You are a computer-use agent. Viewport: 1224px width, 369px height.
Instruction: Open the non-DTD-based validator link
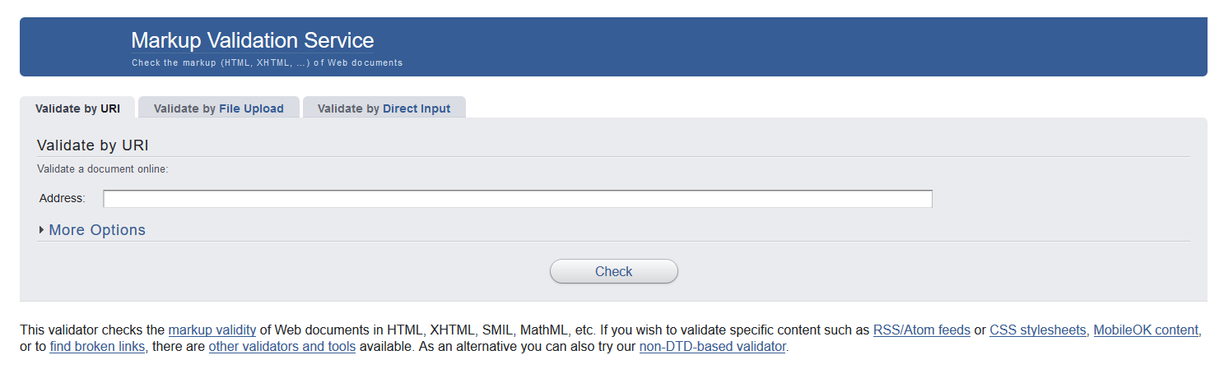713,347
